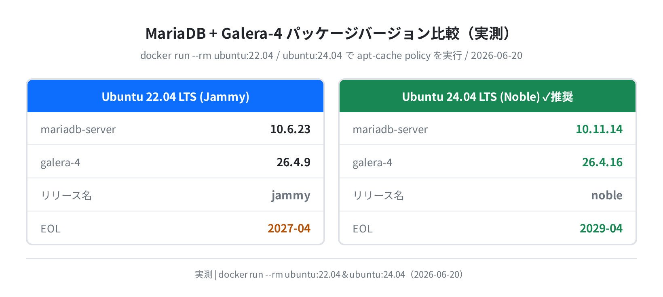The width and height of the screenshot is (663, 297).
Task: Click the mariadb-server label in Noble card
Action: pos(390,130)
